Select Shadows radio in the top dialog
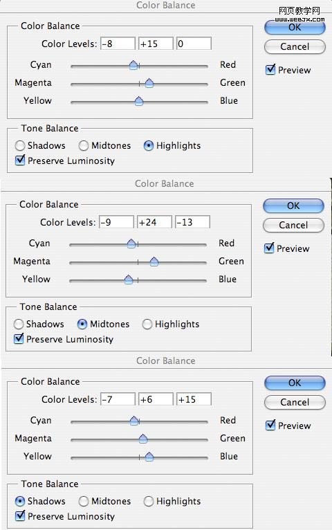Screen dimensions: 332x530 point(20,146)
